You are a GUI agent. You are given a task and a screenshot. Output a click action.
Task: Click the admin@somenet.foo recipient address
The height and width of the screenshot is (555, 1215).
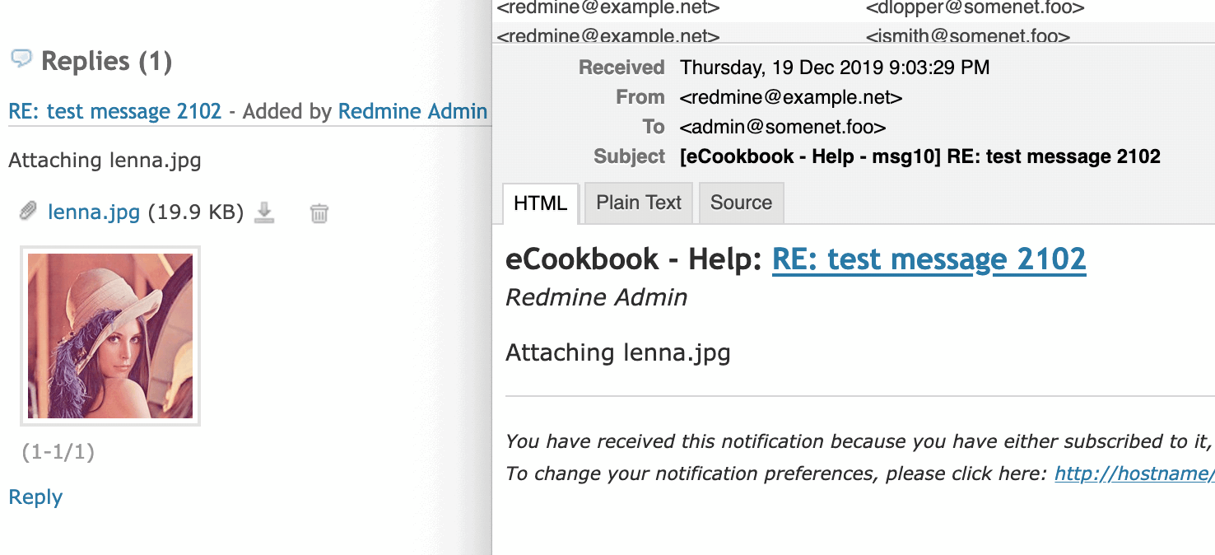[x=782, y=127]
